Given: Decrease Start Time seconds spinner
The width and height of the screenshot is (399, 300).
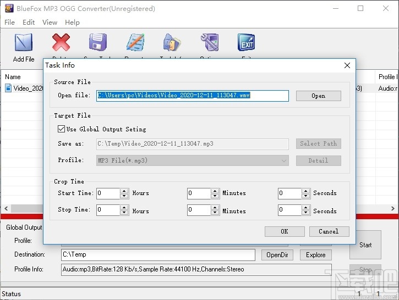Looking at the screenshot, I should [305, 196].
